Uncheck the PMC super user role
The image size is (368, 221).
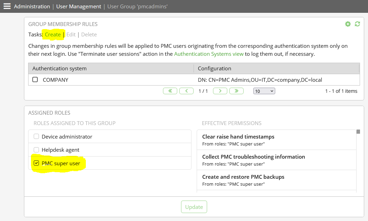(36, 163)
